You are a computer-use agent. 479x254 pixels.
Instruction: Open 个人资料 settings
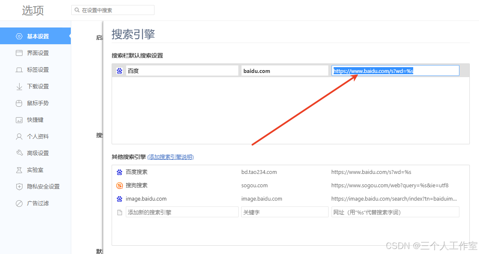pos(35,136)
